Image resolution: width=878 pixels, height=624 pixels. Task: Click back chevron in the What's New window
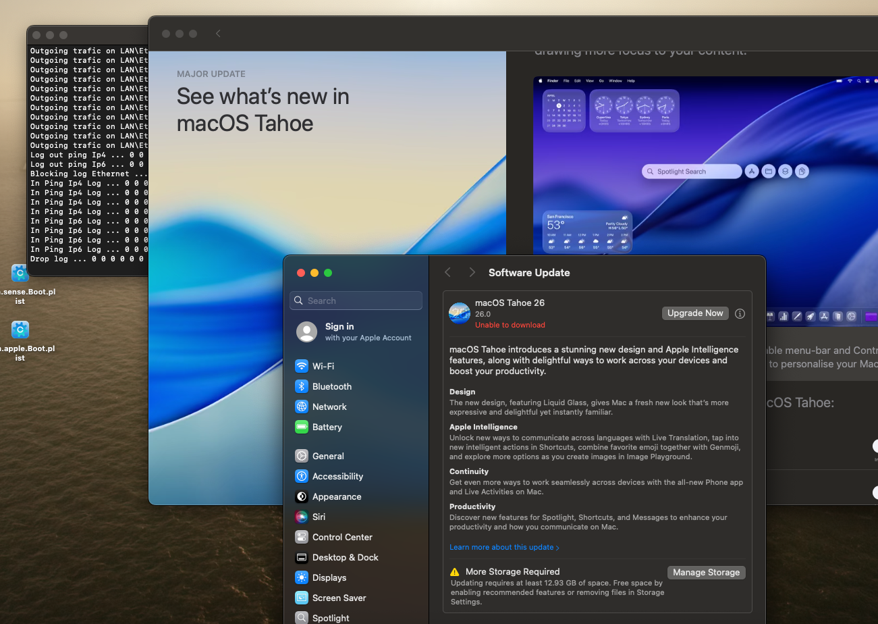coord(218,33)
